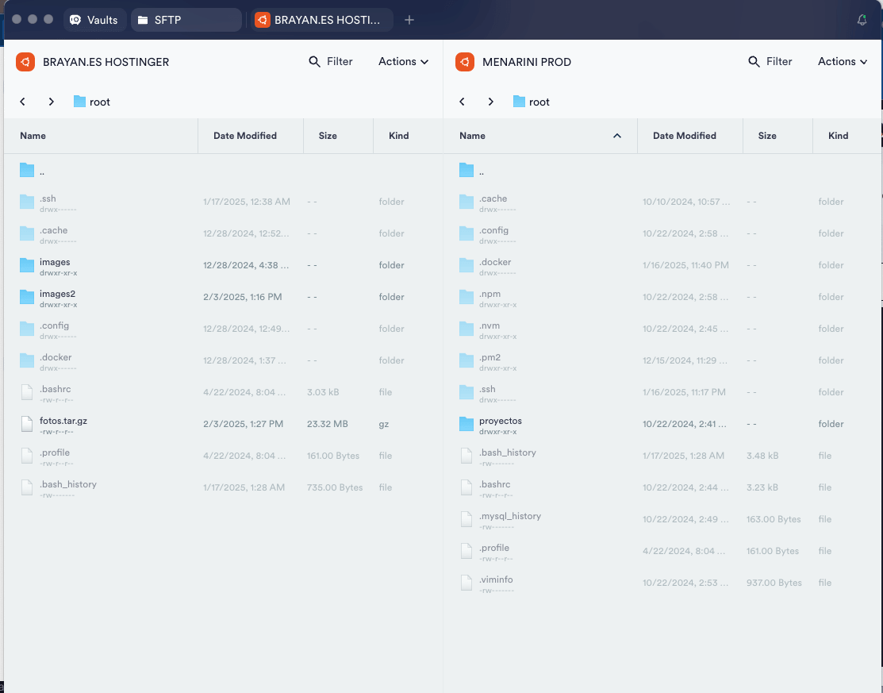Toggle the Name sort arrow in the right pane
This screenshot has height=693, width=883.
(x=617, y=136)
